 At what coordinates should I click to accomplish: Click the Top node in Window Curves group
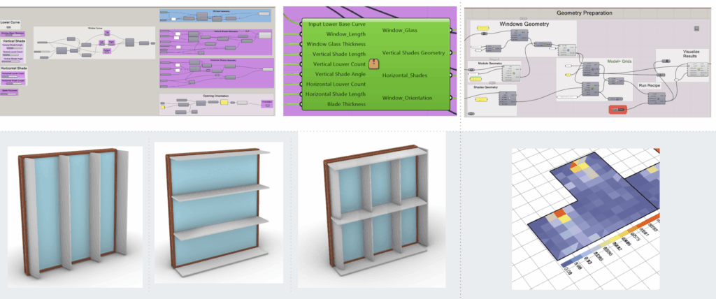[x=106, y=32]
